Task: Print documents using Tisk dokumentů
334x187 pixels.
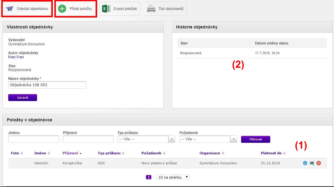Action: (165, 9)
